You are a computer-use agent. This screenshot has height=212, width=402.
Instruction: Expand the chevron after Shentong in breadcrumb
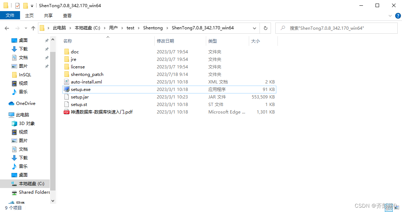(x=168, y=28)
